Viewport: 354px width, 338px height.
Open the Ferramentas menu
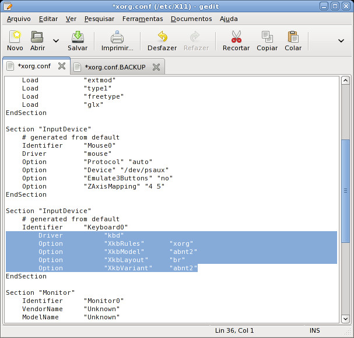[x=143, y=19]
